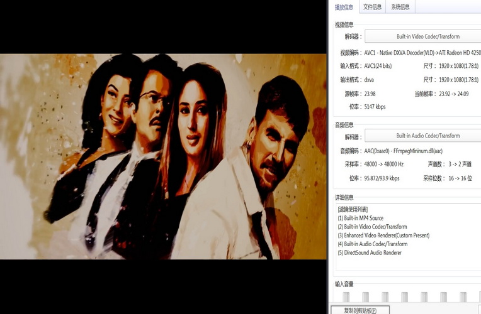Click the fifth input volume level bar

point(424,296)
